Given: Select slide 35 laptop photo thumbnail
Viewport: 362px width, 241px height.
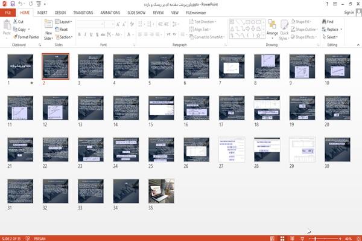Looking at the screenshot, I should coord(161,191).
